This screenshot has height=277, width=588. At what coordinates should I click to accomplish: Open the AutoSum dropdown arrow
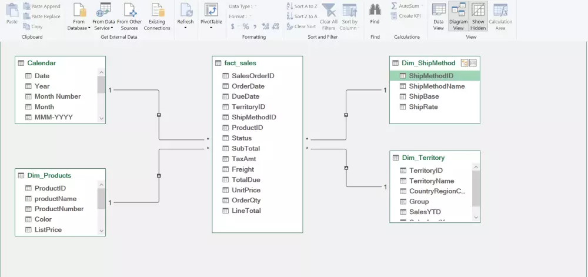(x=422, y=6)
